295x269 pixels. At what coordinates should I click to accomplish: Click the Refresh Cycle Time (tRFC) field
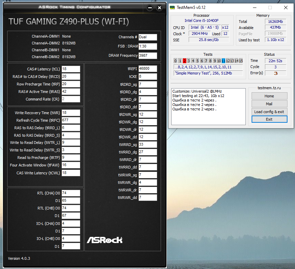tap(71, 120)
